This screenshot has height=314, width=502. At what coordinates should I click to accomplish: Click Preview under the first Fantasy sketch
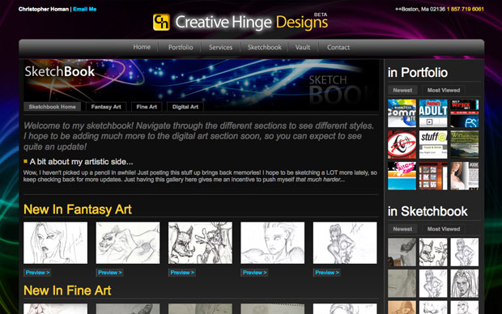pyautogui.click(x=37, y=273)
